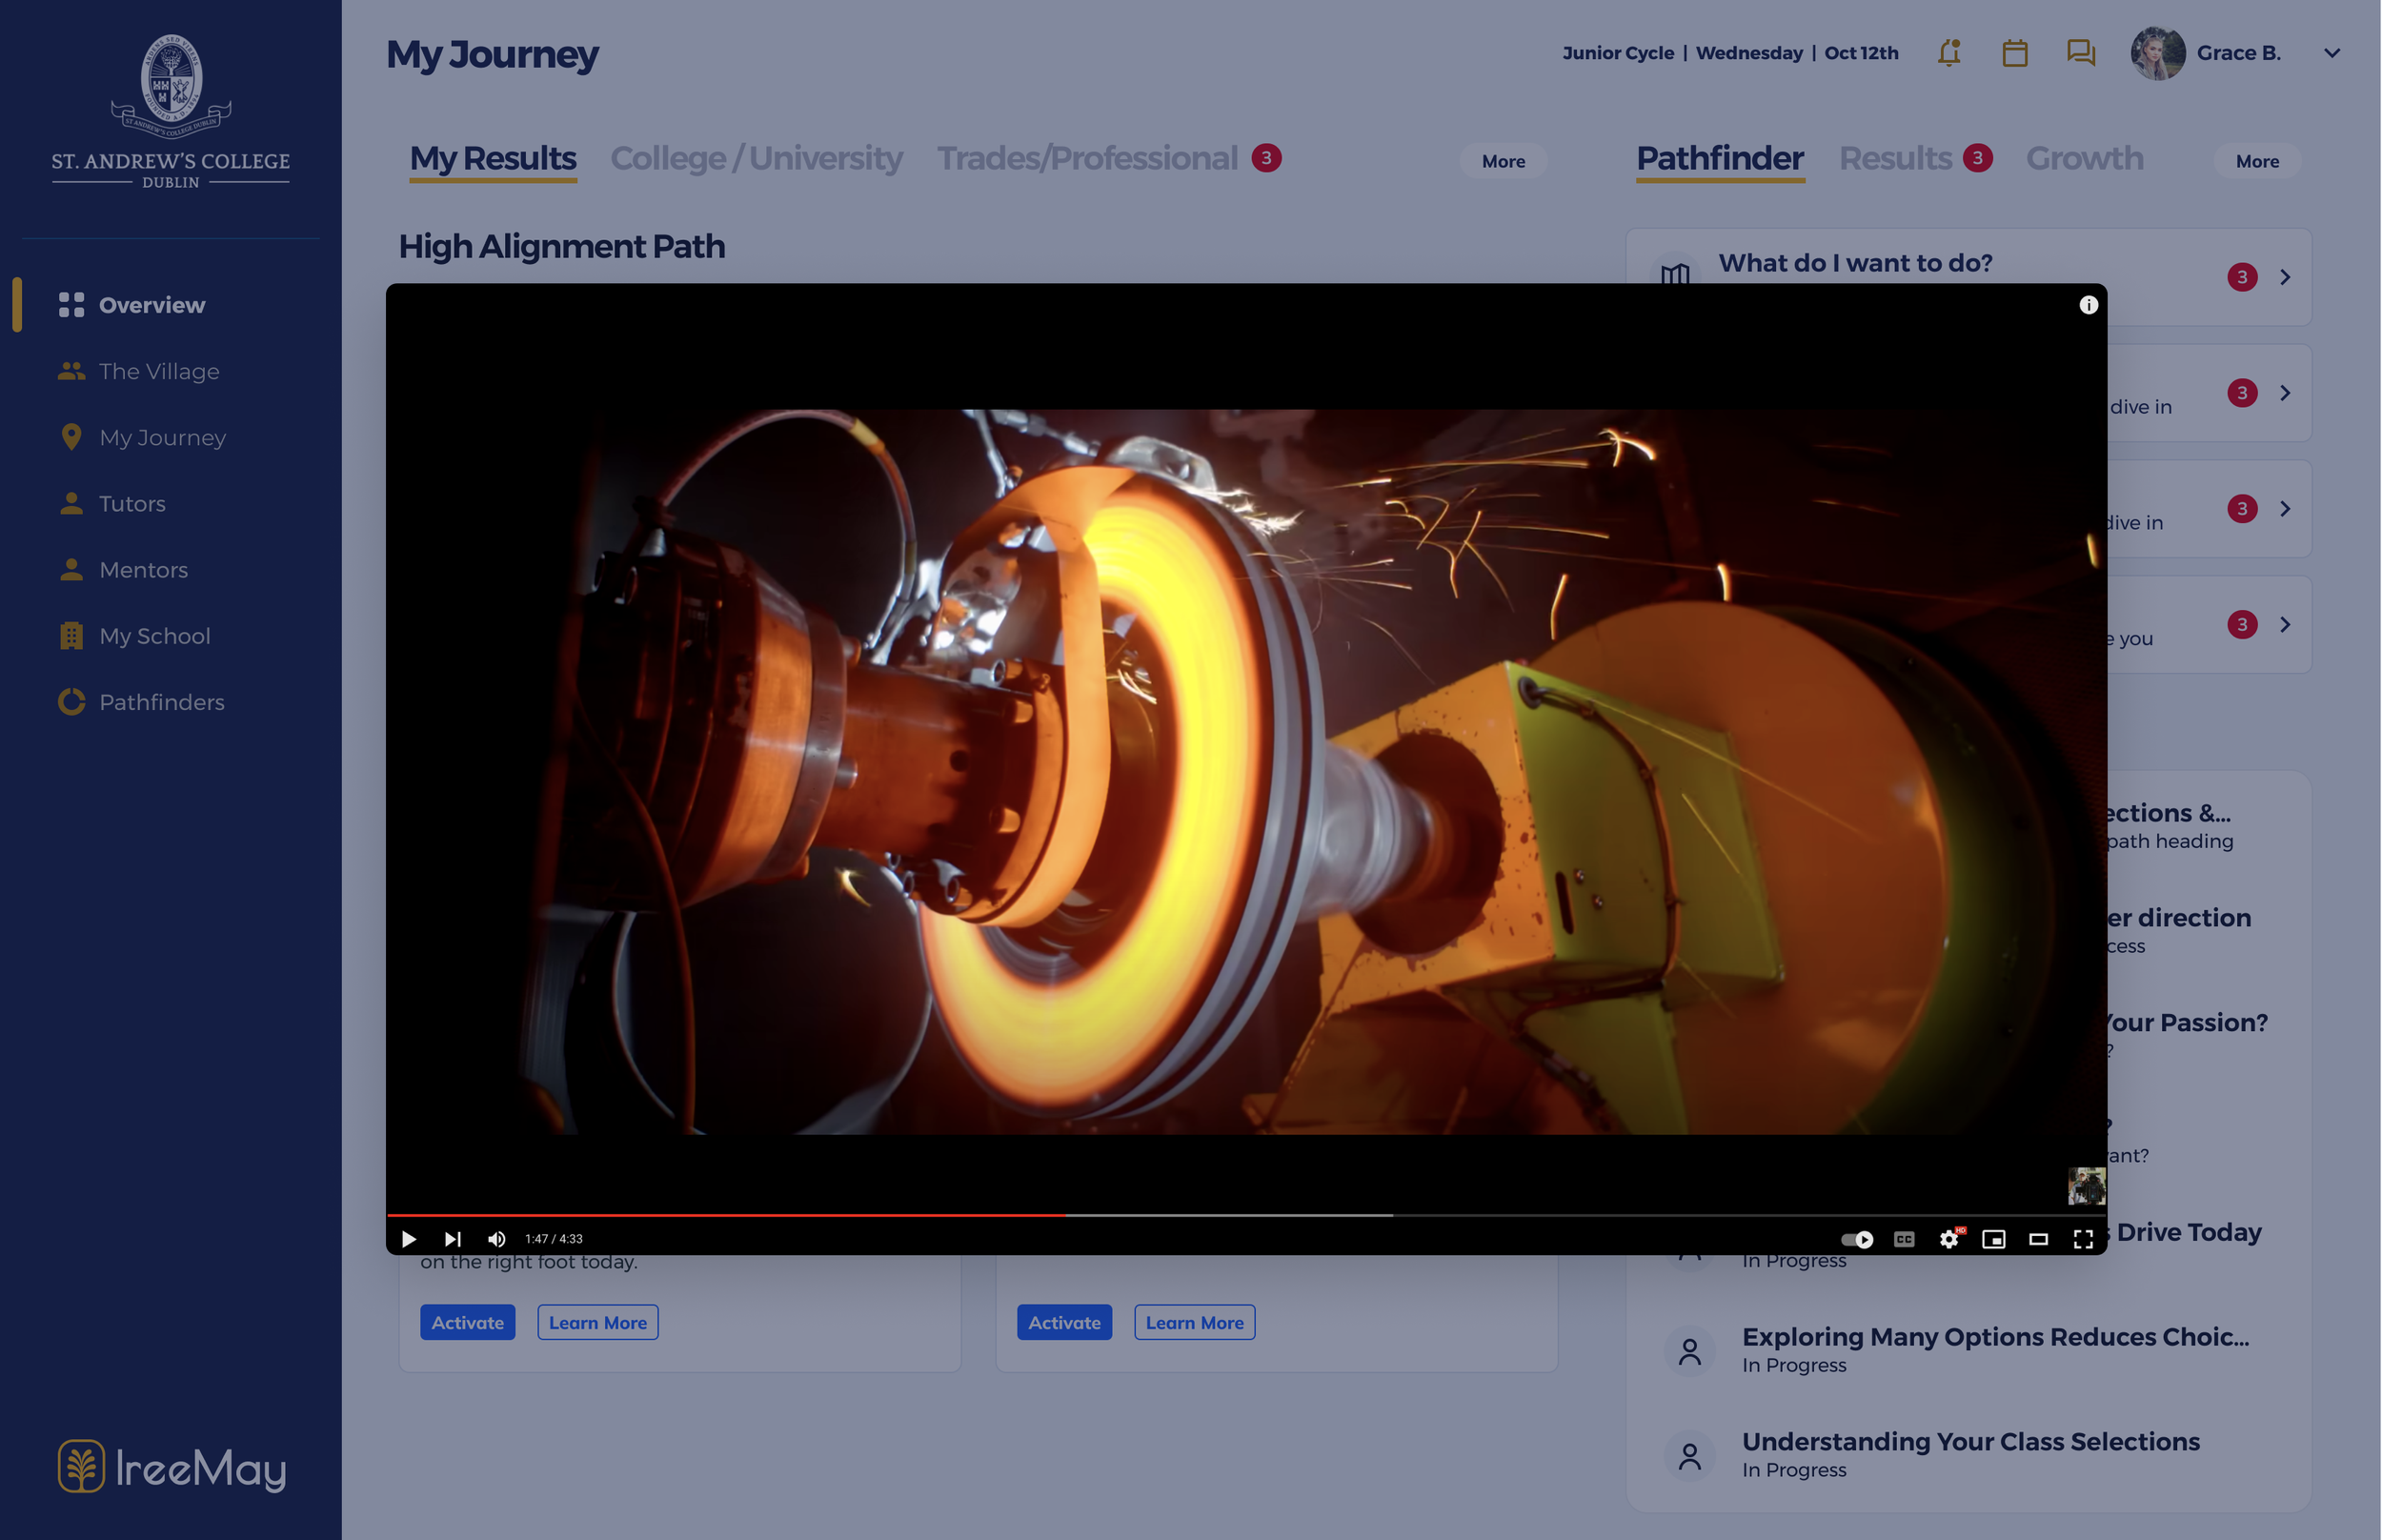Open video settings gear
This screenshot has height=1540, width=2382.
click(x=1948, y=1240)
